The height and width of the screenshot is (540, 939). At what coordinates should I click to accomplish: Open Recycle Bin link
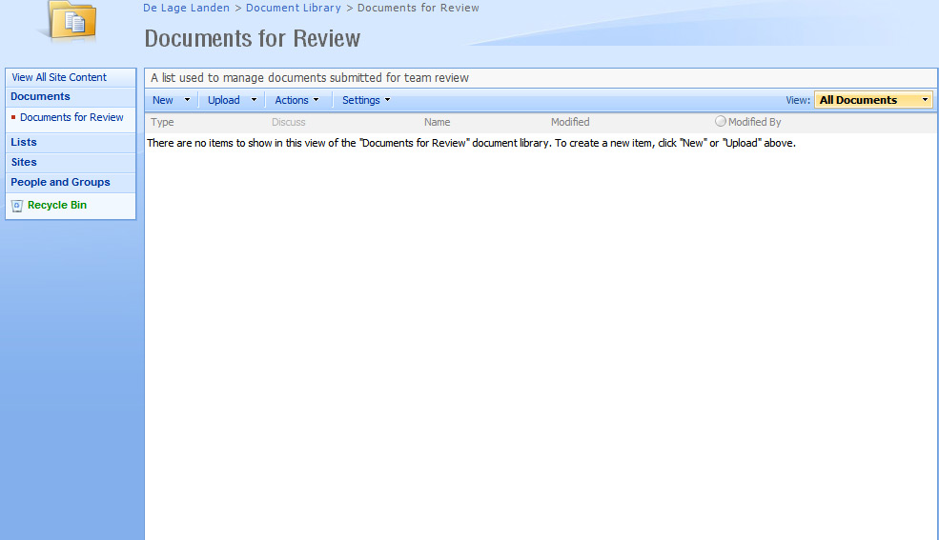[x=57, y=205]
